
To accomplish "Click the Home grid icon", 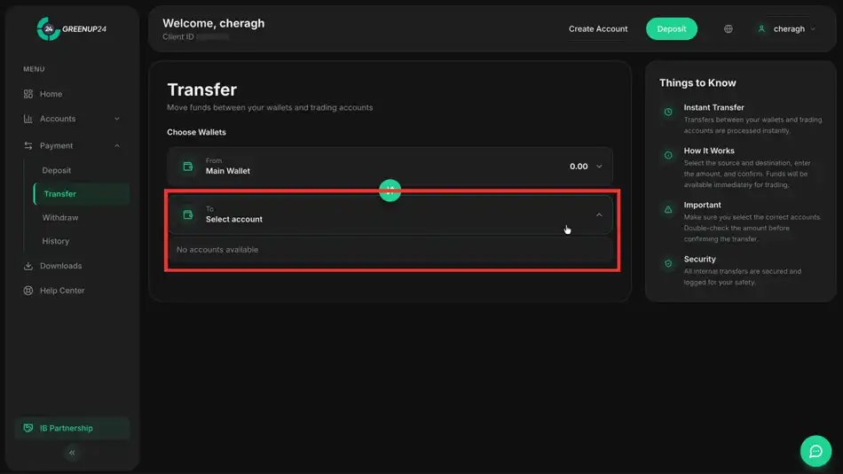I will (28, 94).
